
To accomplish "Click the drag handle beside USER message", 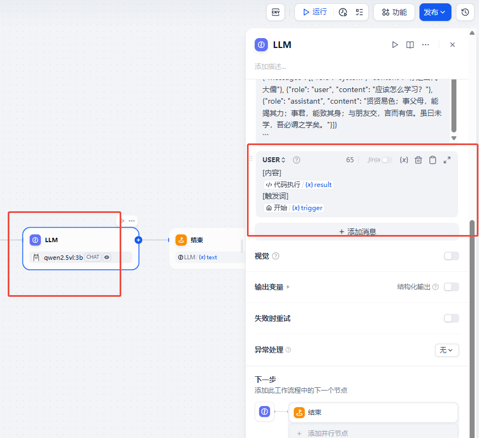I will point(251,158).
